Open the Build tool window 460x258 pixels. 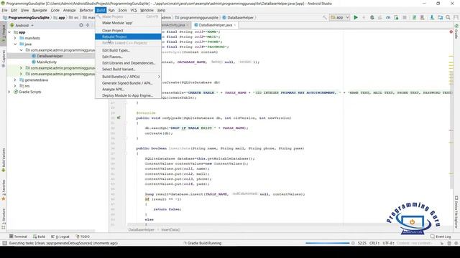pos(39,236)
